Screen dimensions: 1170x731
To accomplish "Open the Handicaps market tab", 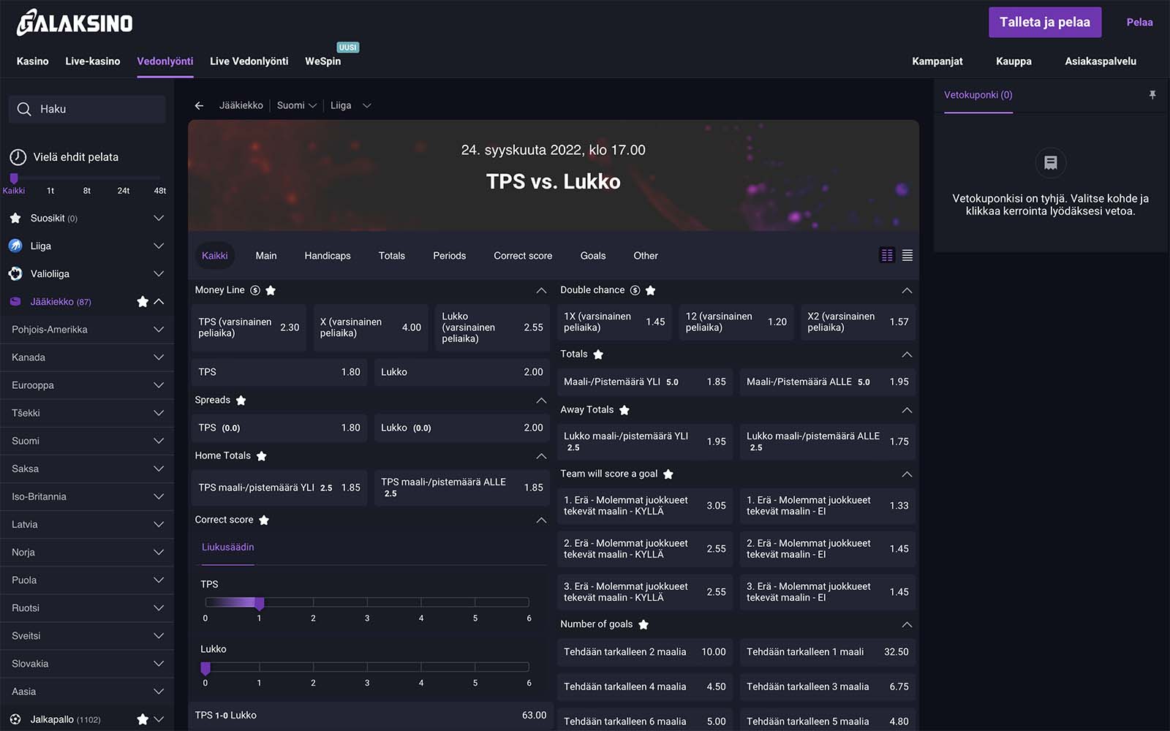I will click(327, 256).
